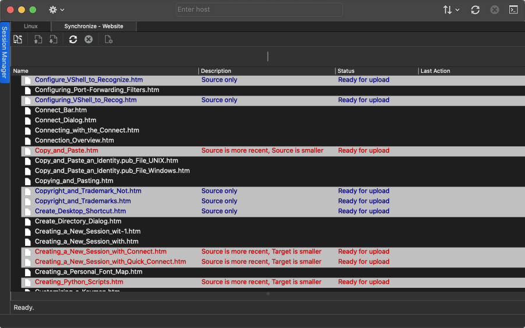Open the gear settings dropdown
The height and width of the screenshot is (328, 525).
click(x=57, y=10)
